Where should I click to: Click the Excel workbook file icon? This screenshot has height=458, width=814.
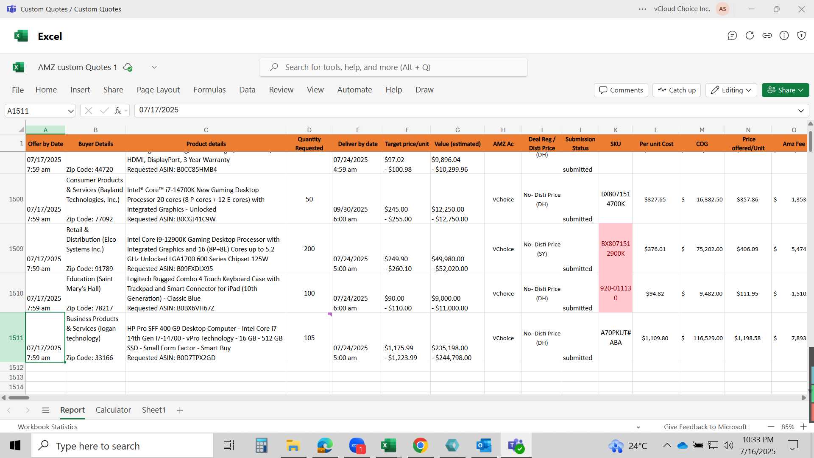click(x=18, y=67)
